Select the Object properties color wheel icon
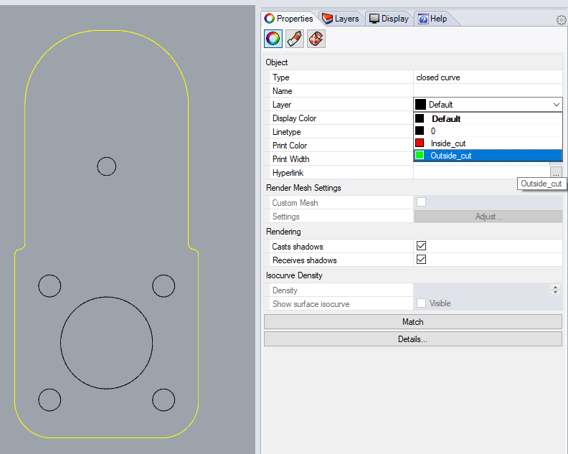Screen dimensions: 568x454 click(x=273, y=39)
